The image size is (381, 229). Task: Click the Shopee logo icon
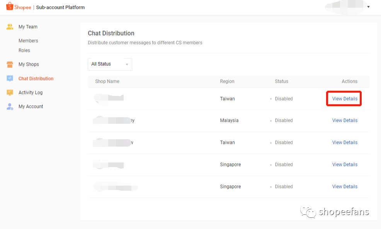click(x=10, y=7)
